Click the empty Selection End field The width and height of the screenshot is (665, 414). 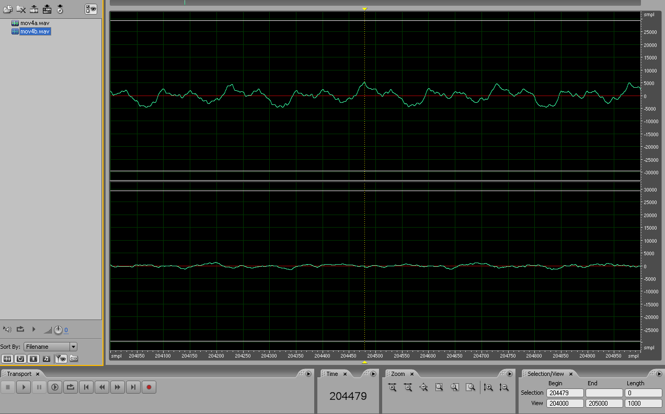click(604, 393)
